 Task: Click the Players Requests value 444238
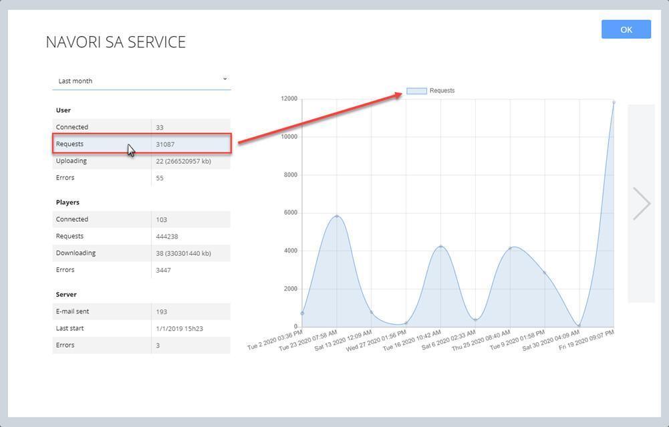coord(167,237)
